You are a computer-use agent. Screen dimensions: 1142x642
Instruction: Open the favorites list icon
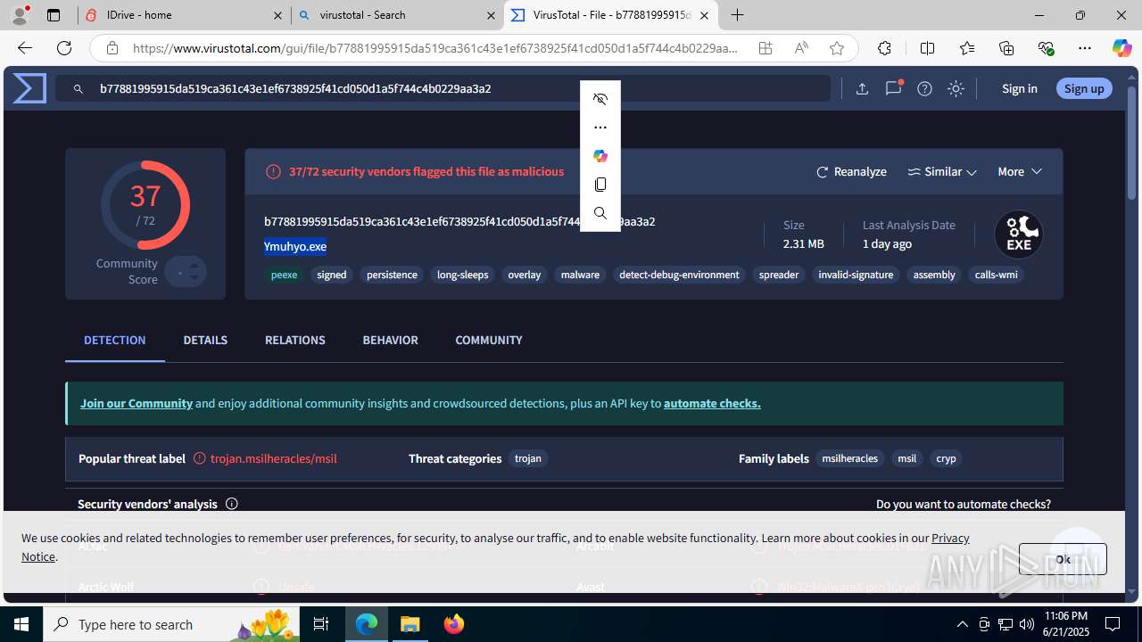coord(967,48)
